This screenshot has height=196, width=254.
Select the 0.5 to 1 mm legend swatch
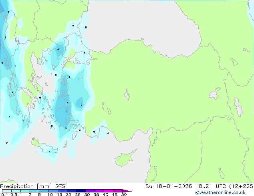pos(16,191)
